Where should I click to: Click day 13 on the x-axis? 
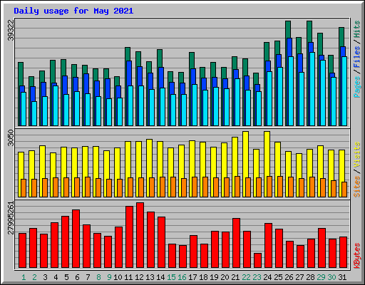tap(150, 277)
